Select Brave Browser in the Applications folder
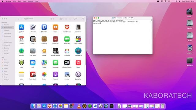Screen dimensions: 196x110 click(67, 27)
